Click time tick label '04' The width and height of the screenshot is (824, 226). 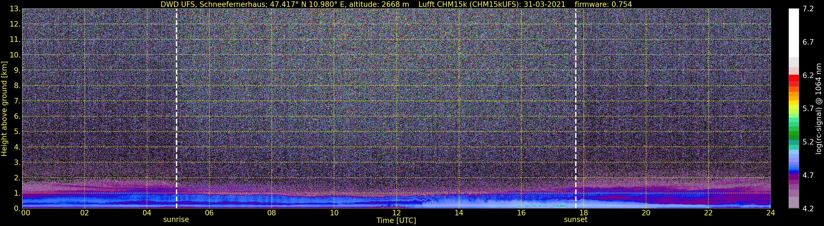pos(147,213)
